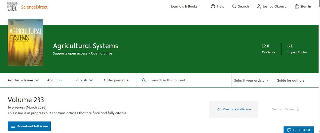Click Supports open access text

pyautogui.click(x=70, y=53)
